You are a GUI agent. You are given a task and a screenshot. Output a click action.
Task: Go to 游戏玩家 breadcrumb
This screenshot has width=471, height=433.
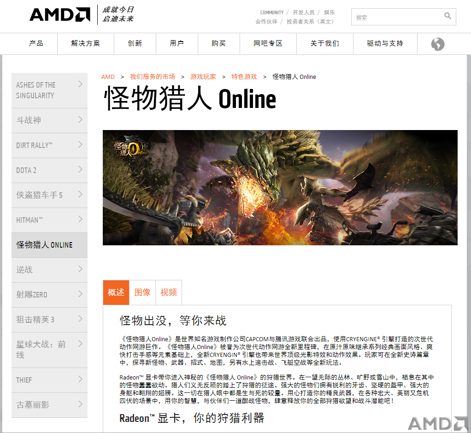coord(203,77)
